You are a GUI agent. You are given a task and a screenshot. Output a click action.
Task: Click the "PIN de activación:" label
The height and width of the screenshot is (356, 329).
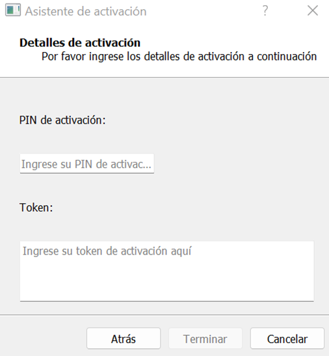[x=62, y=120]
